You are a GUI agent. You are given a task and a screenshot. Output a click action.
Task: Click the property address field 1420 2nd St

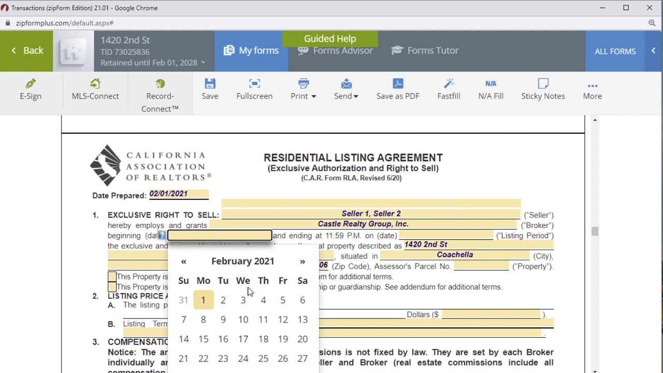[479, 245]
